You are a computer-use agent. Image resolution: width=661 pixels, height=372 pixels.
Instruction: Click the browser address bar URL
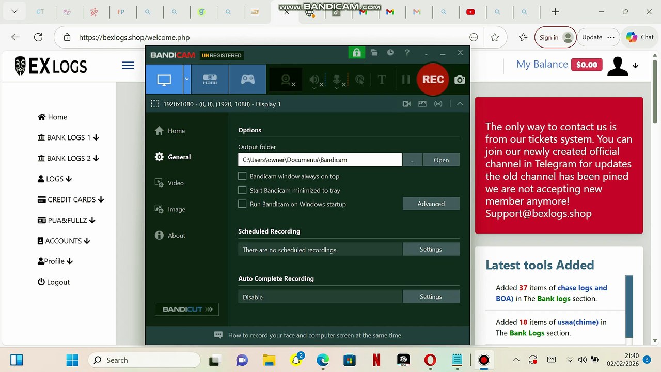pos(134,37)
